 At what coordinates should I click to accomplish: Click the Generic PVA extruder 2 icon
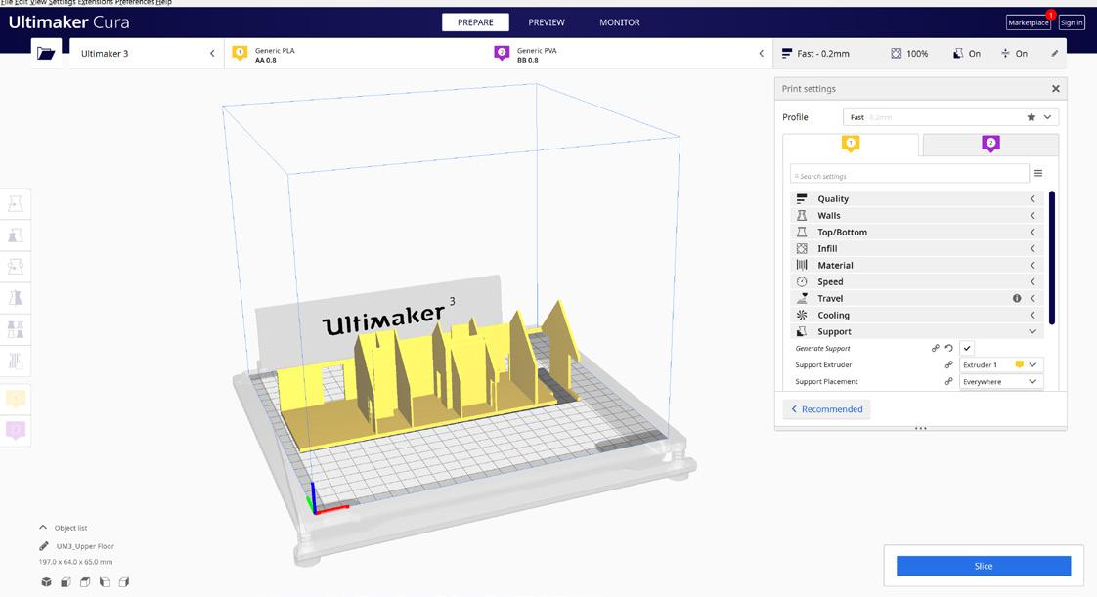coord(502,54)
